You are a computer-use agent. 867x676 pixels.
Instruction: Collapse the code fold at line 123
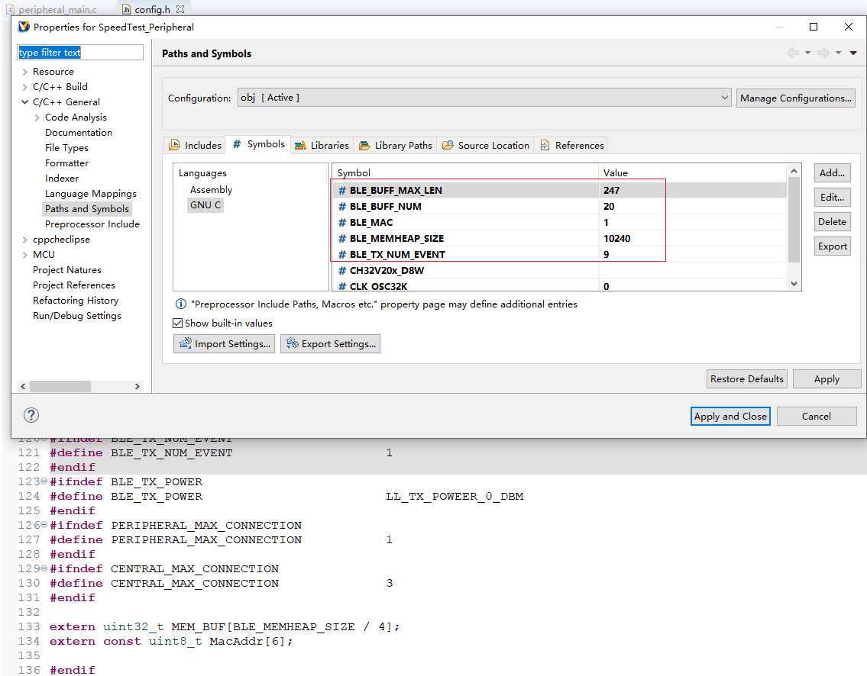click(x=44, y=482)
